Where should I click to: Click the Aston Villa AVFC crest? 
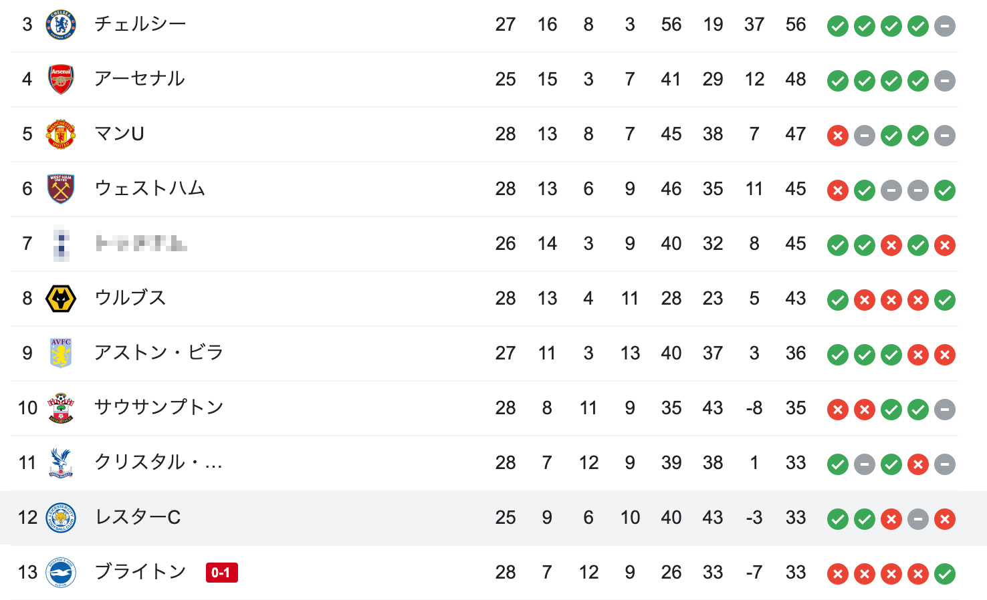pos(61,353)
